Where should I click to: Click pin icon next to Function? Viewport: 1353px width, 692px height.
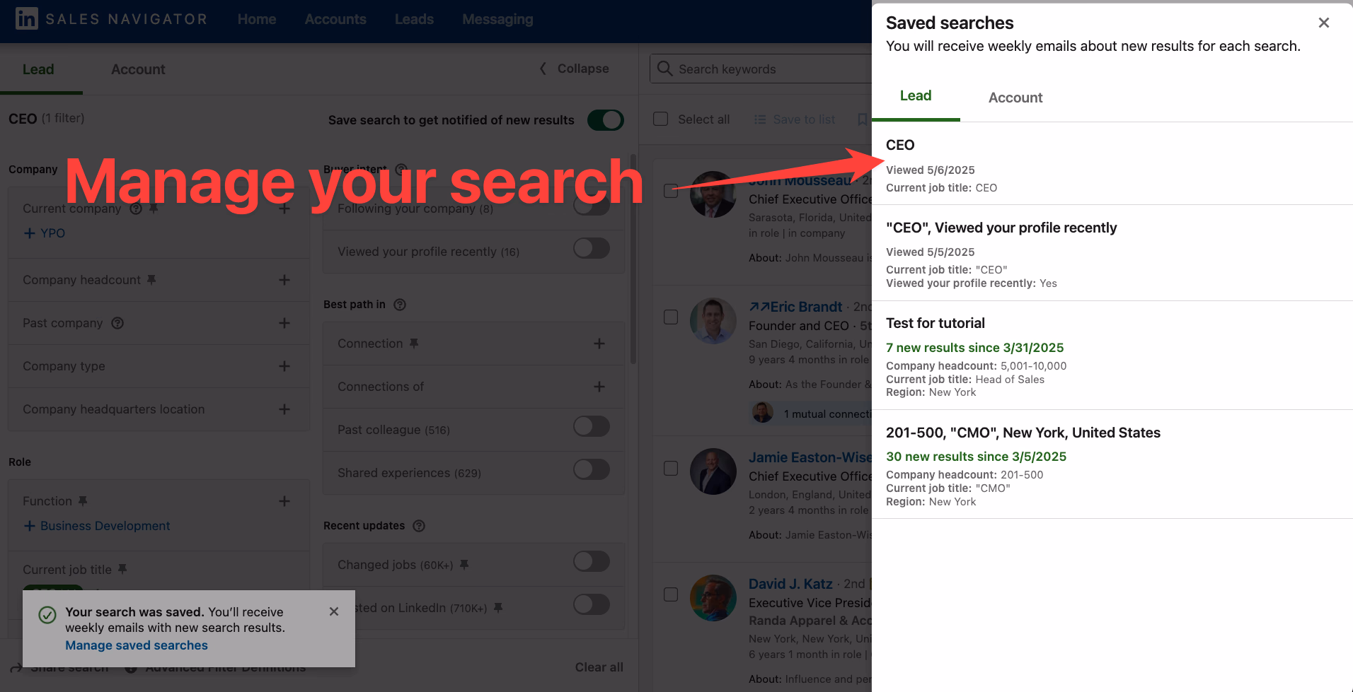tap(83, 501)
